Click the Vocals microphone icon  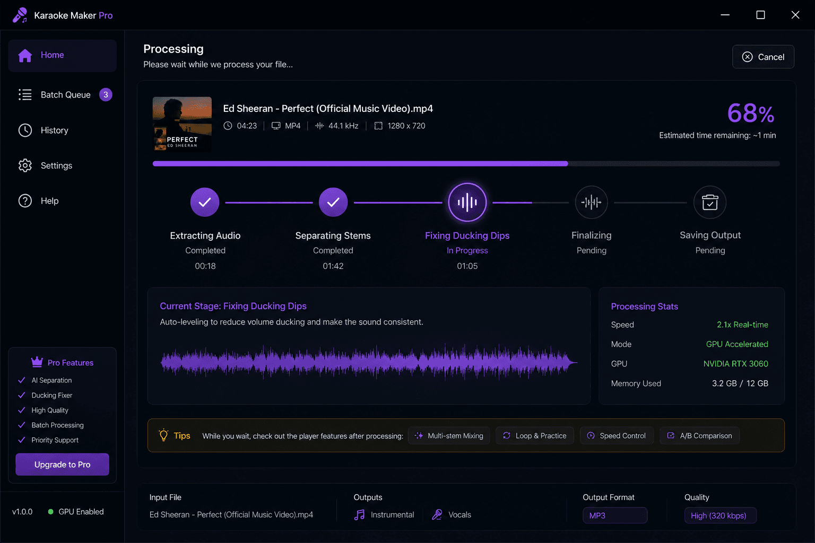[437, 514]
